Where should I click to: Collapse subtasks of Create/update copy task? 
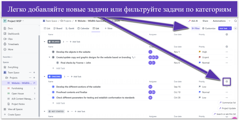49,57
